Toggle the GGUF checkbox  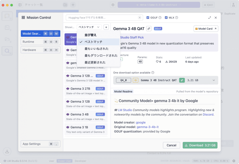pos(148,18)
